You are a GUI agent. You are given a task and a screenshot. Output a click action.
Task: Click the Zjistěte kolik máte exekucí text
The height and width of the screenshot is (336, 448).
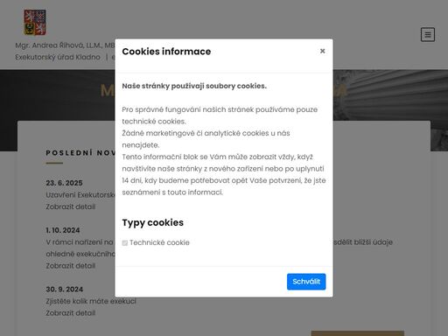coord(91,301)
